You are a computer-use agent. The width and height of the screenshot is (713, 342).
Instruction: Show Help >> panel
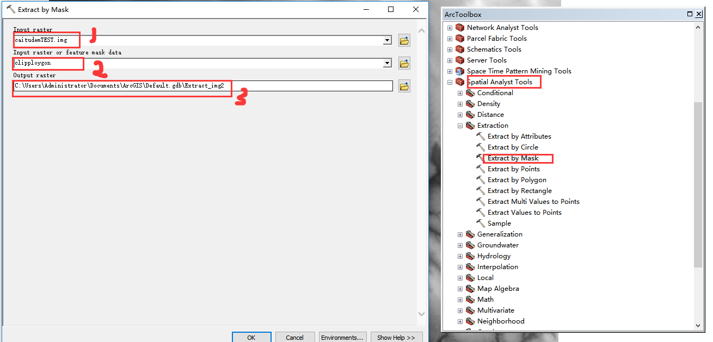point(396,338)
